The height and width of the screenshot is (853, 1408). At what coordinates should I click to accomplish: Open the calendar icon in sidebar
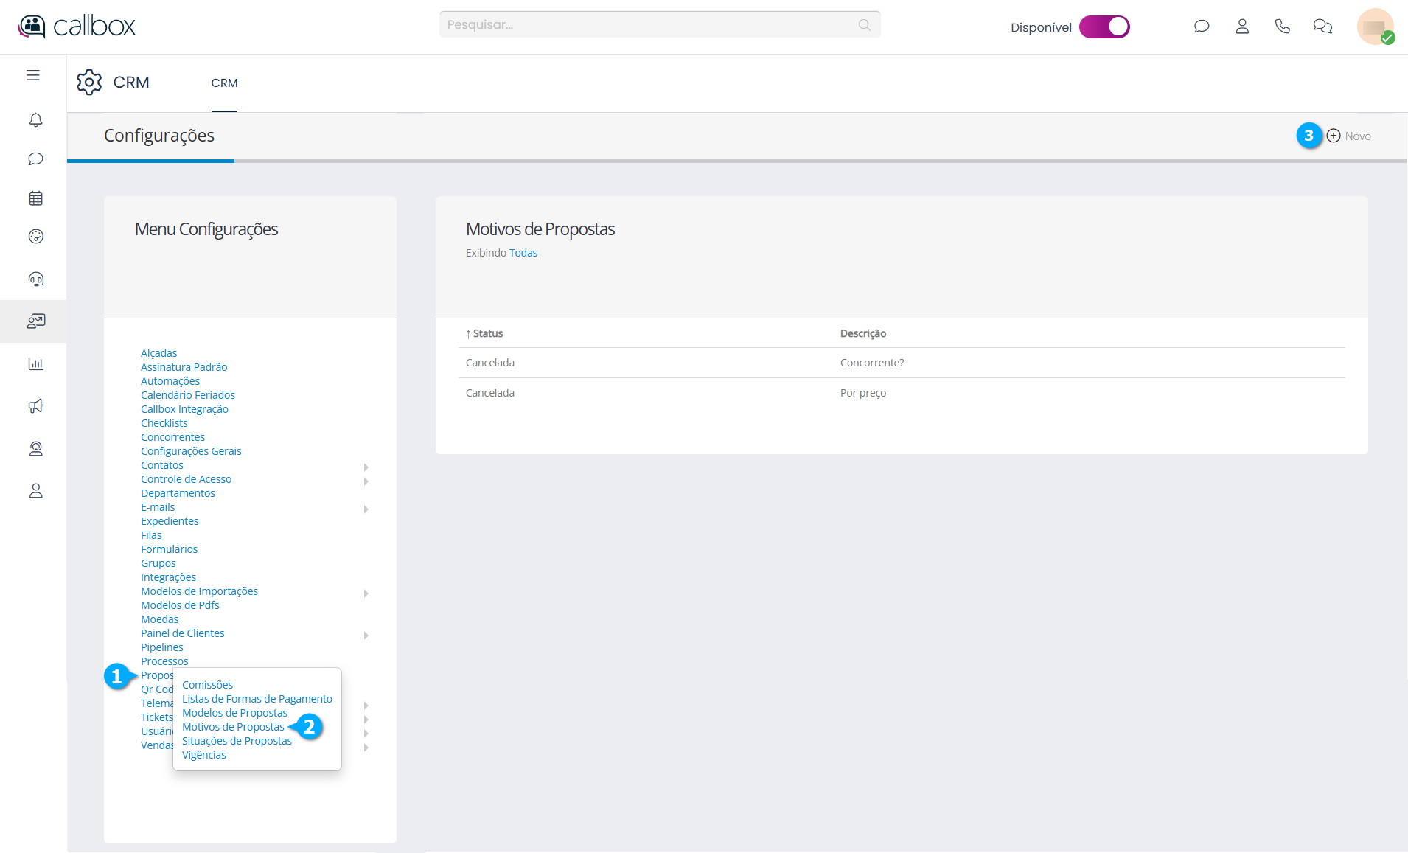35,198
